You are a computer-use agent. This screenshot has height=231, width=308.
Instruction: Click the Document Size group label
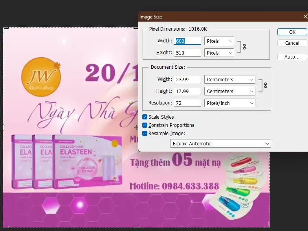click(x=168, y=67)
